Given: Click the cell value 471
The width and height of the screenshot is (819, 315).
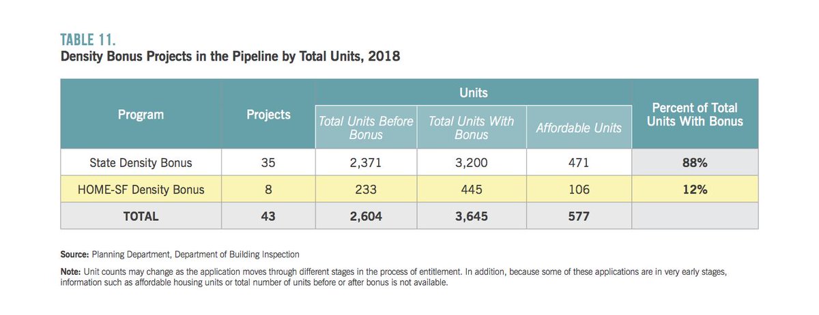Looking at the screenshot, I should (579, 163).
